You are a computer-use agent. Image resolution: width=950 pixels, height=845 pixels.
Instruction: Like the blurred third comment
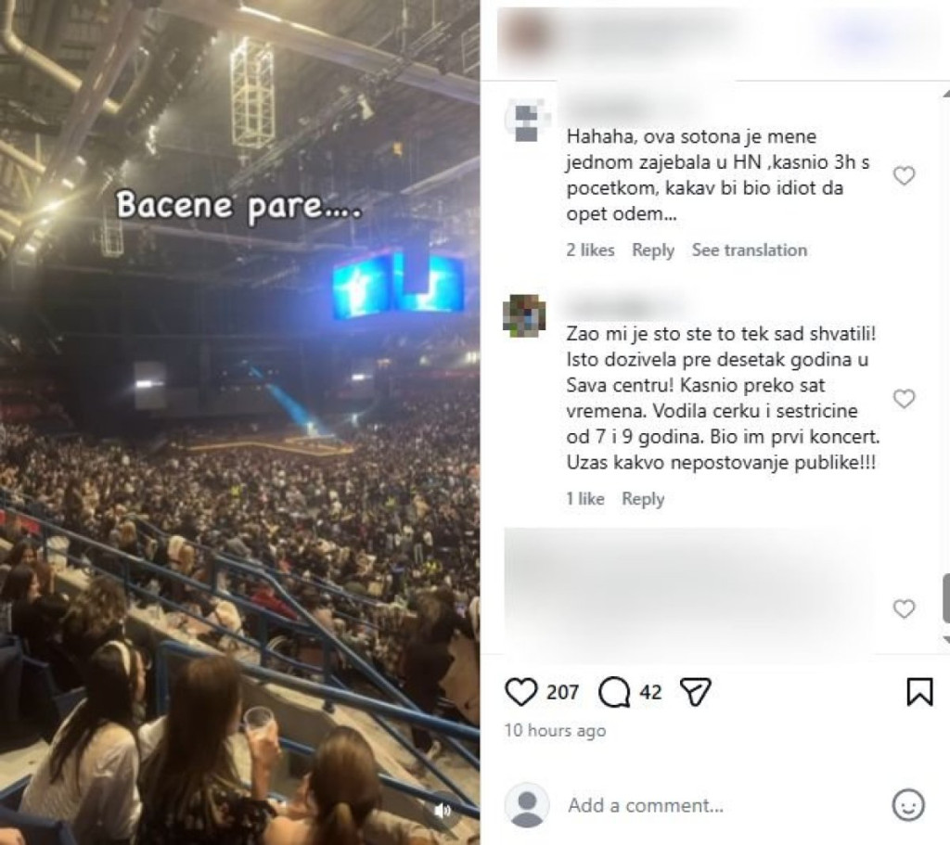(904, 608)
